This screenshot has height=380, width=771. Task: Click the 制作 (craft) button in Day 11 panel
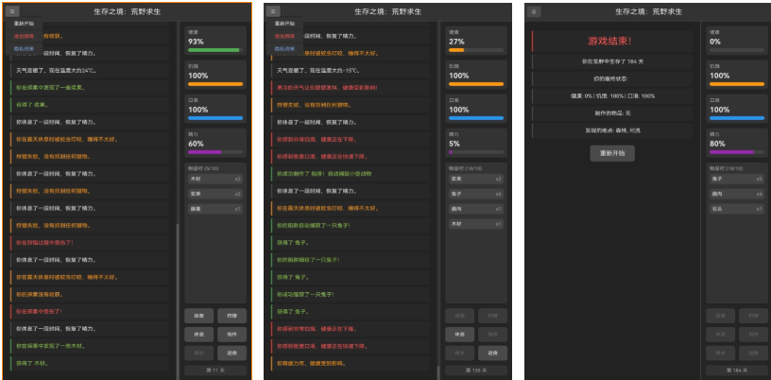click(x=232, y=335)
